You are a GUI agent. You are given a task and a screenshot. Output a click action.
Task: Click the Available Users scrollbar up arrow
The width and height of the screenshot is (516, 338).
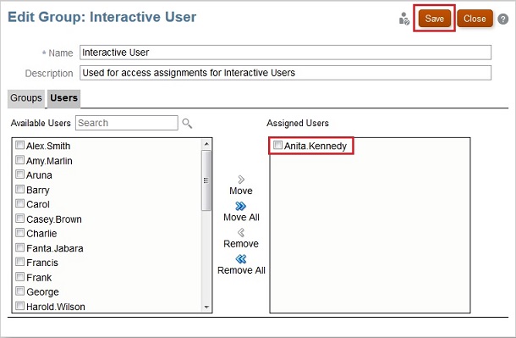coord(206,144)
